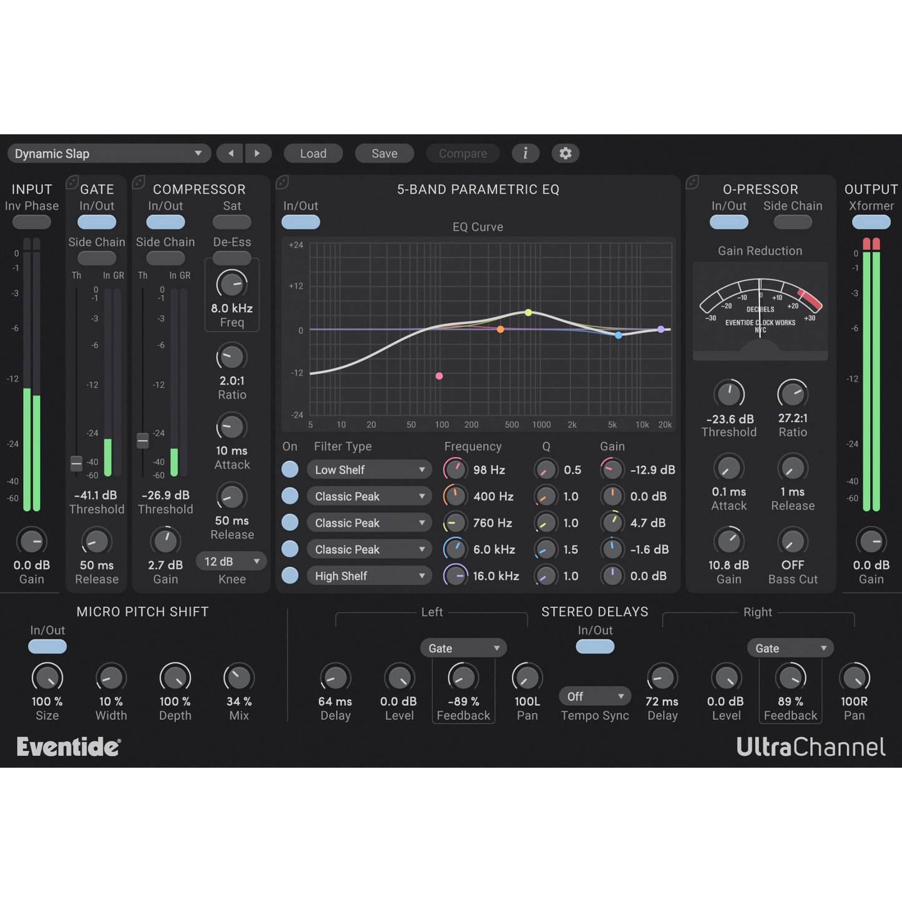Open the Dynamic Slap preset dropdown
Viewport: 902px width, 902px height.
tap(109, 154)
